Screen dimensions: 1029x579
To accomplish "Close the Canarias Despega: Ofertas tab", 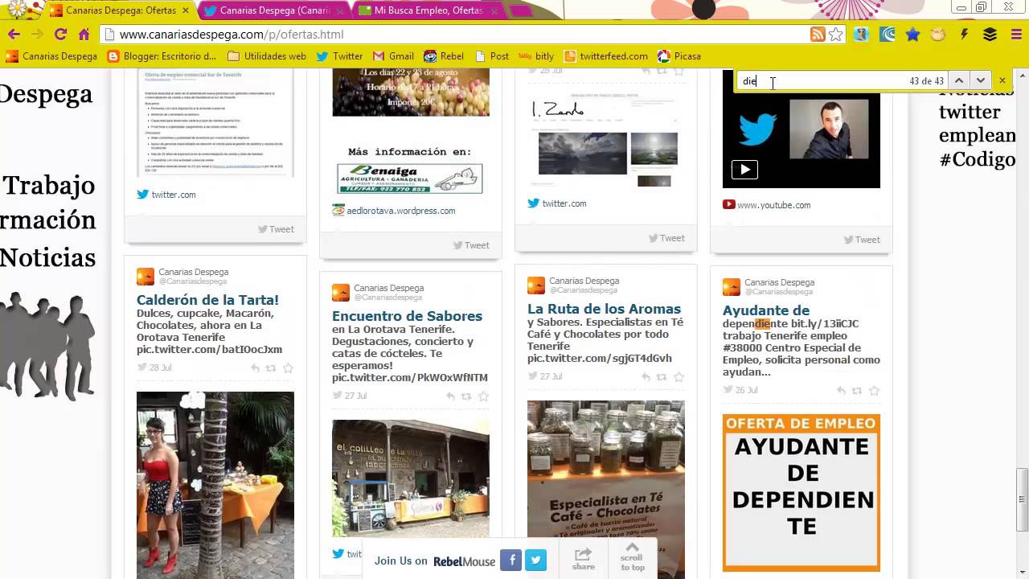I will click(x=186, y=11).
